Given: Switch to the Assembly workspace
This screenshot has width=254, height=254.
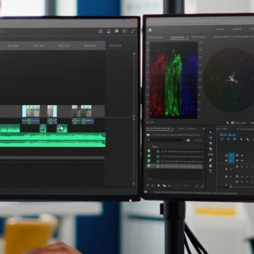Looking at the screenshot, I should [x=237, y=29].
